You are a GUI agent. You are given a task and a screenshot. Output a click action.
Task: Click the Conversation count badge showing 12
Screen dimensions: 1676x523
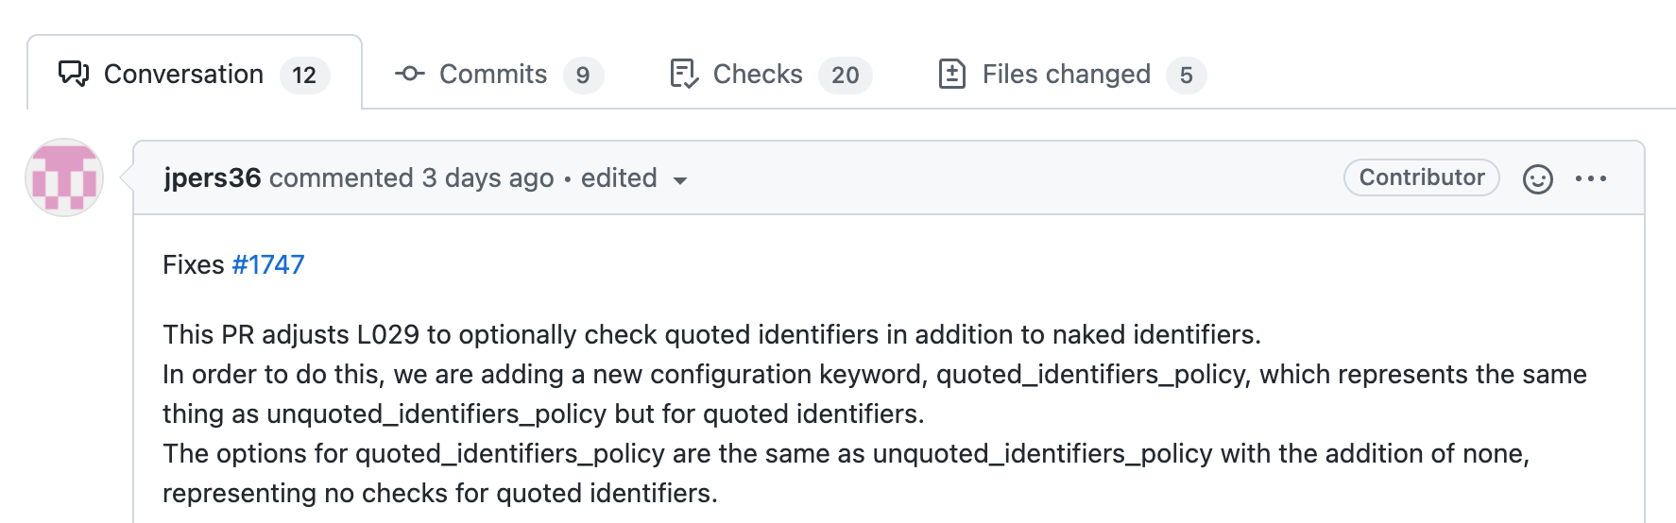click(x=304, y=75)
